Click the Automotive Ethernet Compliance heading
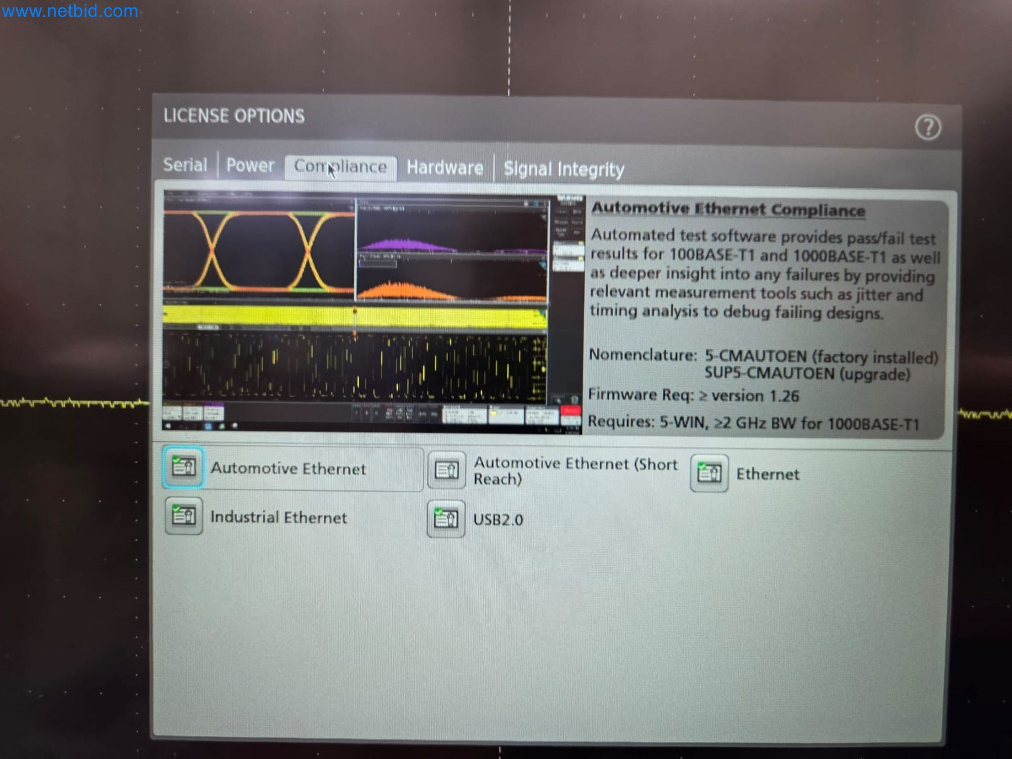Image resolution: width=1012 pixels, height=759 pixels. pos(728,210)
